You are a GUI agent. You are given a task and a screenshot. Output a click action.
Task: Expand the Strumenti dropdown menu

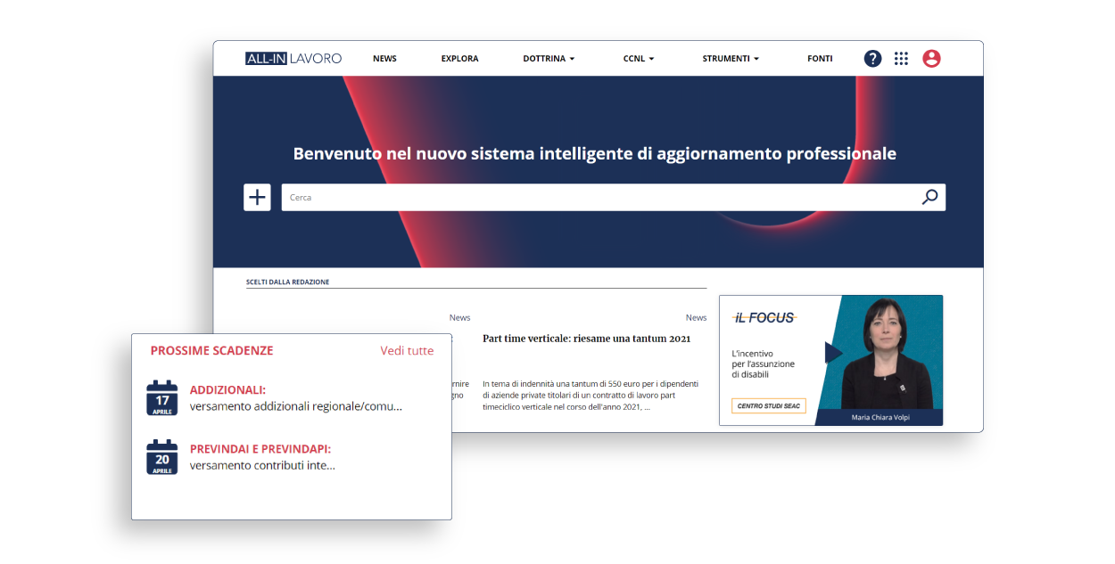(x=731, y=59)
